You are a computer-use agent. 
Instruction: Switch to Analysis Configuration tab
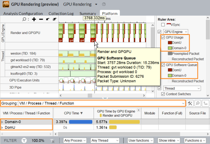point(23,14)
